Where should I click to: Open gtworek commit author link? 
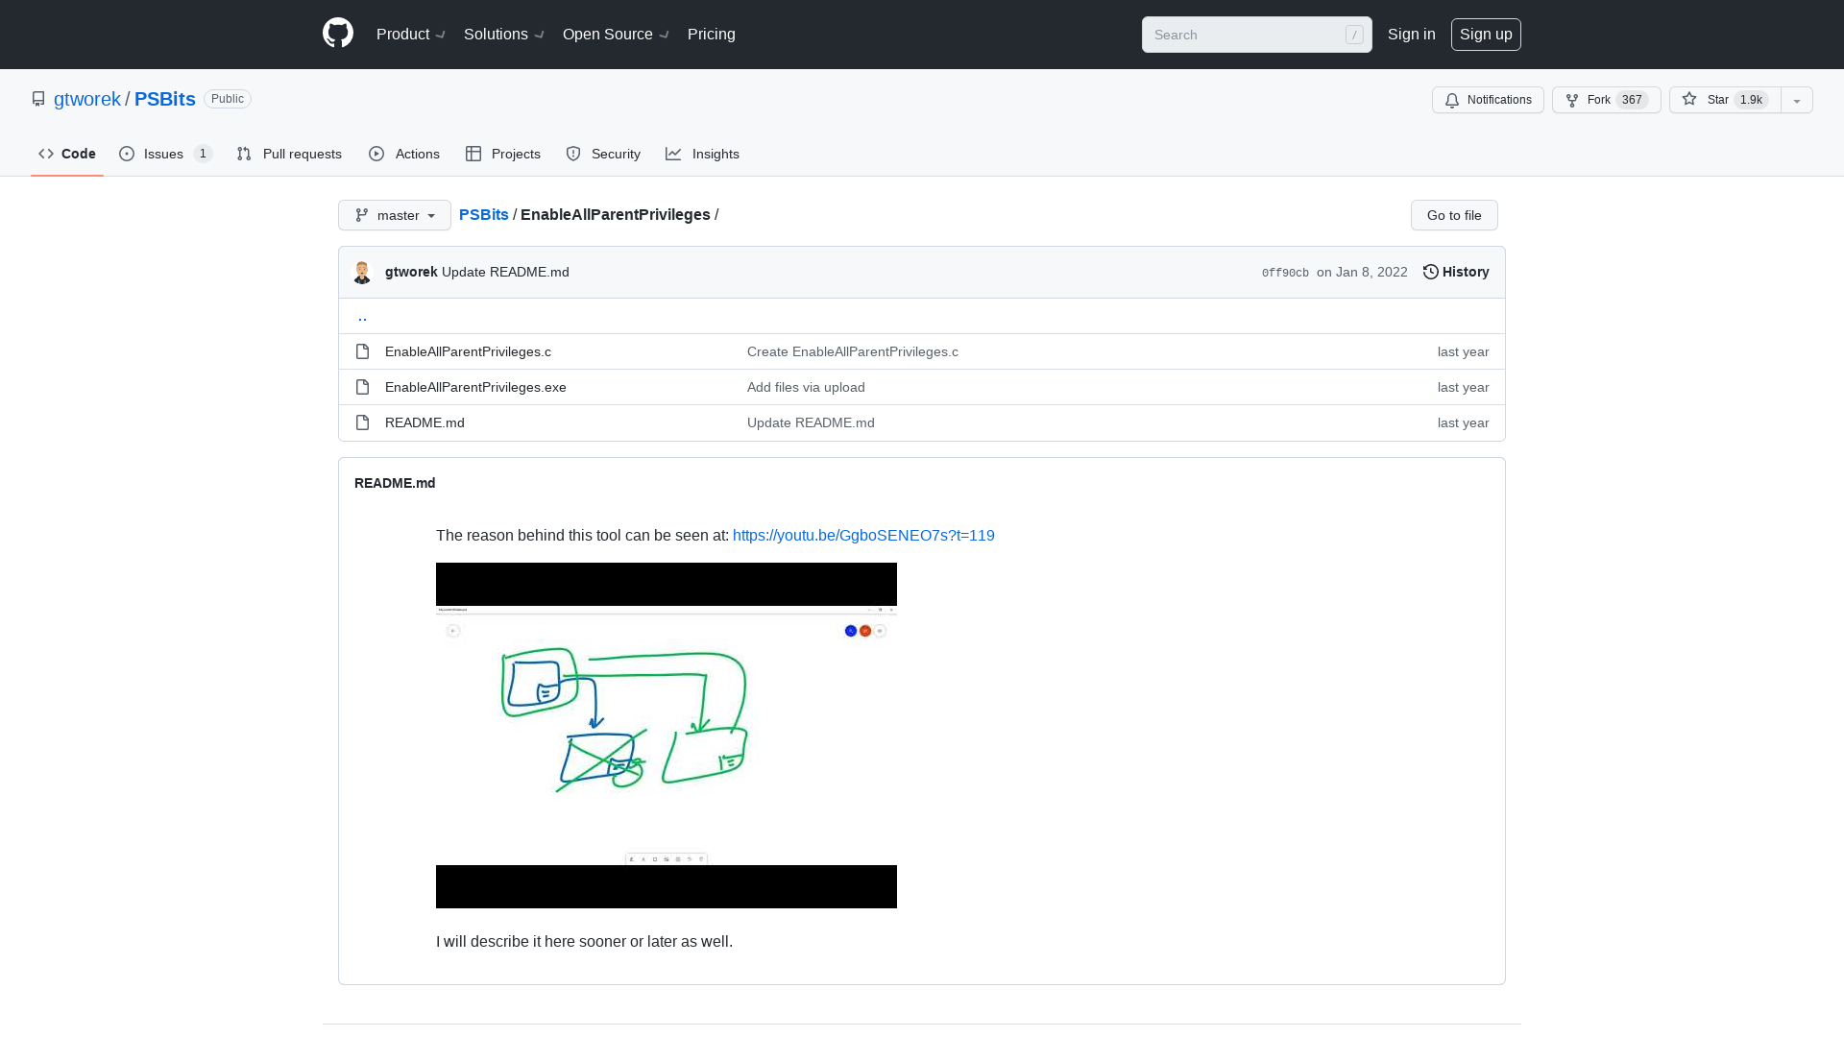point(411,272)
